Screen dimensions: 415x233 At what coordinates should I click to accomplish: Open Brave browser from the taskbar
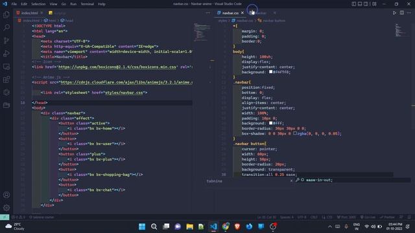pyautogui.click(x=237, y=227)
